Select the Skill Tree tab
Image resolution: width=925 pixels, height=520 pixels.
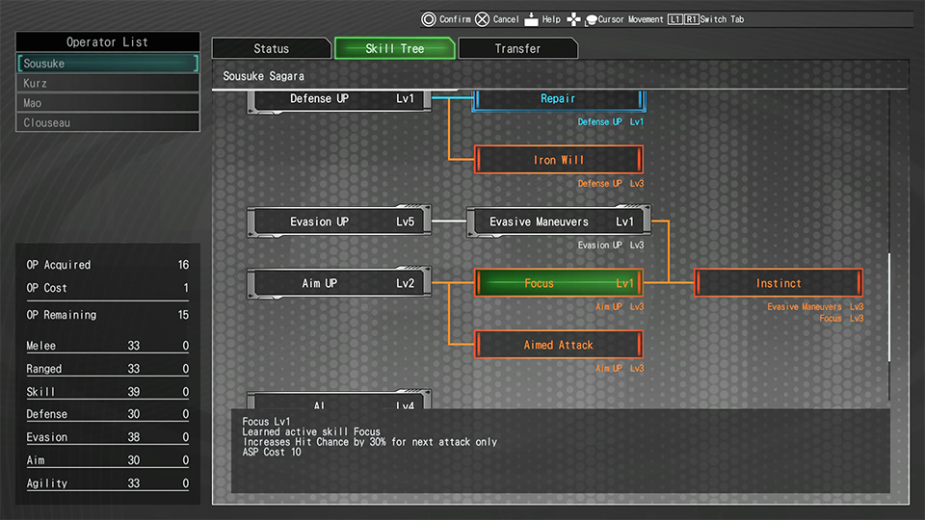pos(394,48)
